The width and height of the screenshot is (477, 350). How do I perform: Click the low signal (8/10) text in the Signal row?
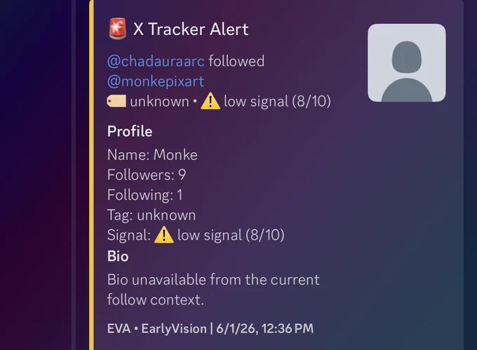point(231,235)
